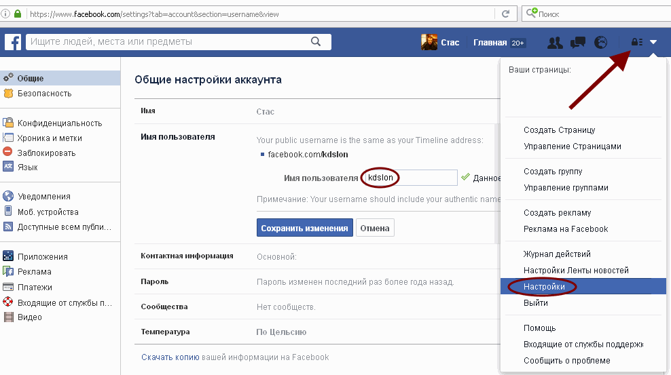Open the Главная home link
The image size is (671, 375).
coord(490,42)
